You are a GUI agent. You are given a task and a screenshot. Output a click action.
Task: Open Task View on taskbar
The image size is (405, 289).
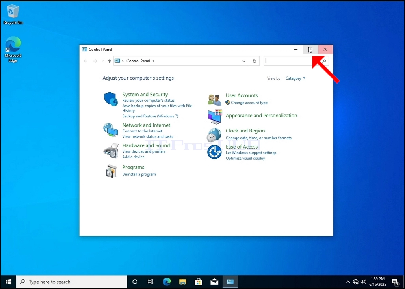click(150, 282)
